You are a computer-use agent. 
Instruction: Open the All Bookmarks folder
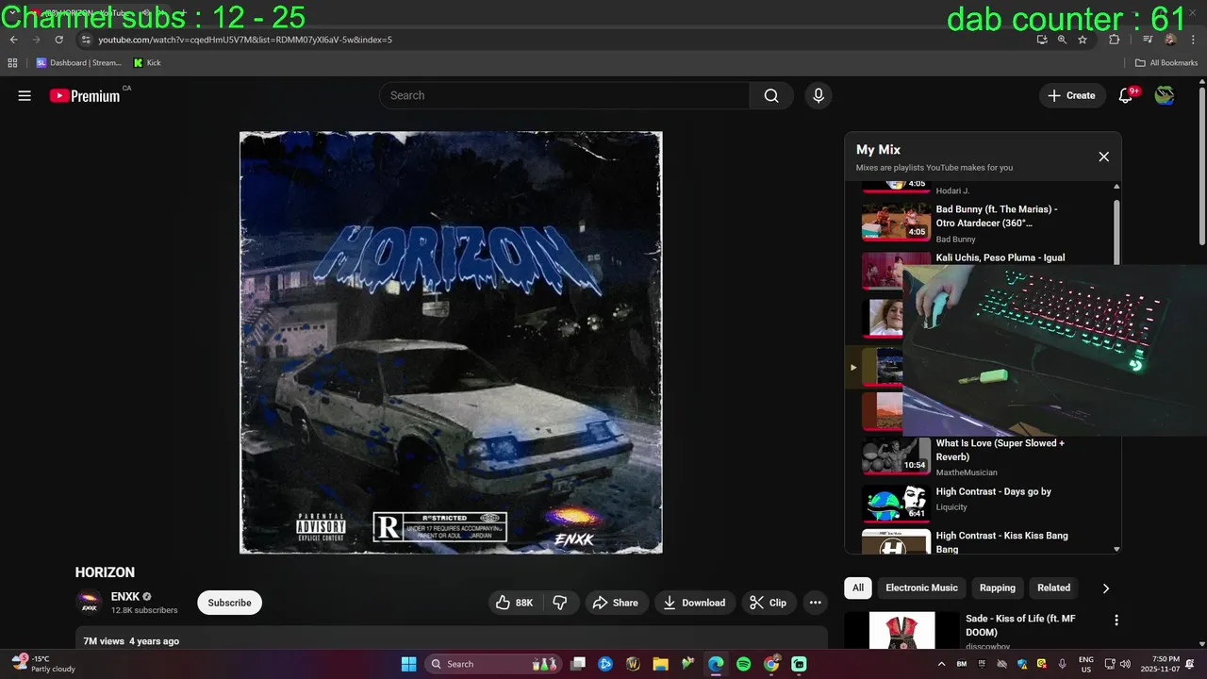click(1166, 63)
